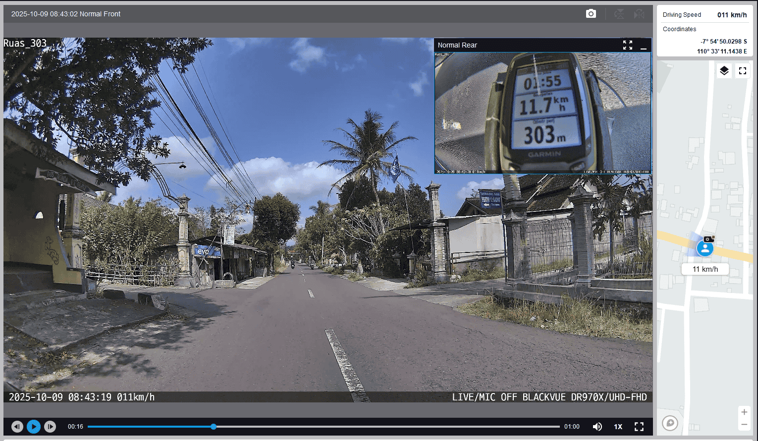Enter fullscreen mode for the video player
This screenshot has height=441, width=758.
[639, 427]
